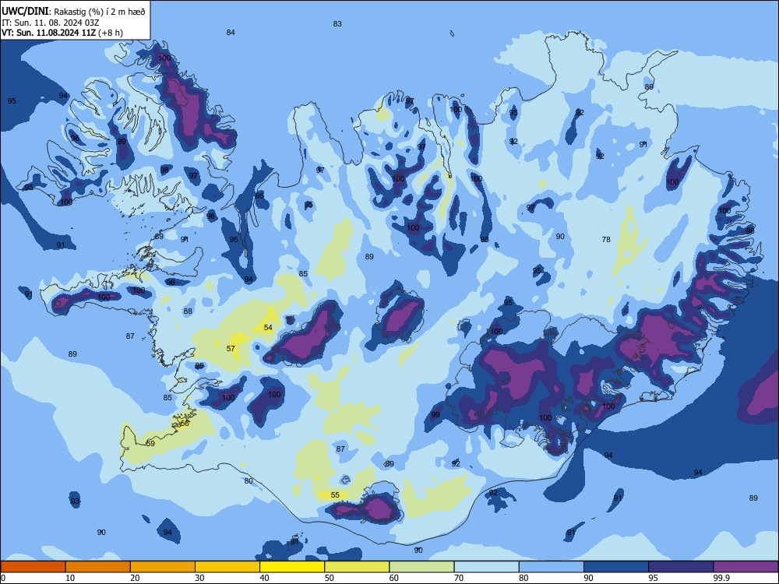The width and height of the screenshot is (779, 584).
Task: Pick the pale yellow 50–60 legend swatch
Action: tap(357, 567)
